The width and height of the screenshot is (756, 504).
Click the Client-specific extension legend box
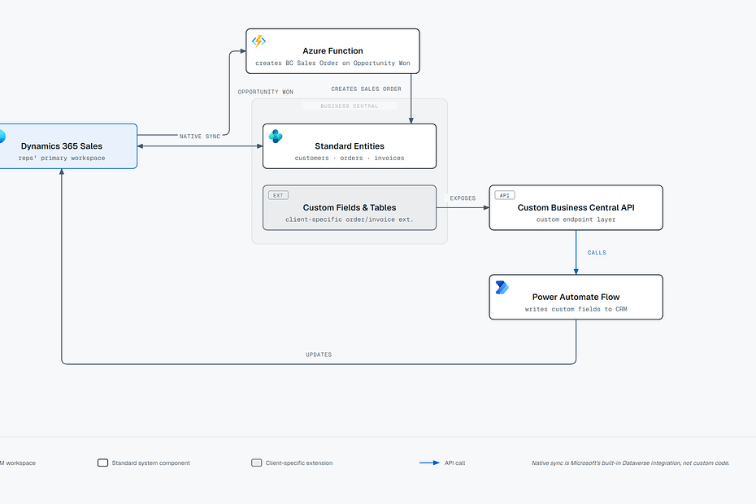click(257, 463)
